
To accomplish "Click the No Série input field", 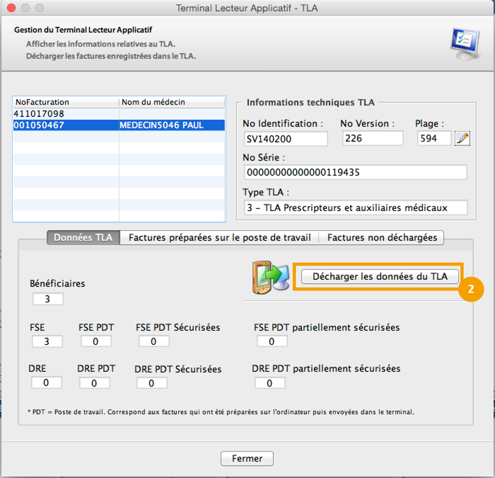I will pyautogui.click(x=355, y=173).
